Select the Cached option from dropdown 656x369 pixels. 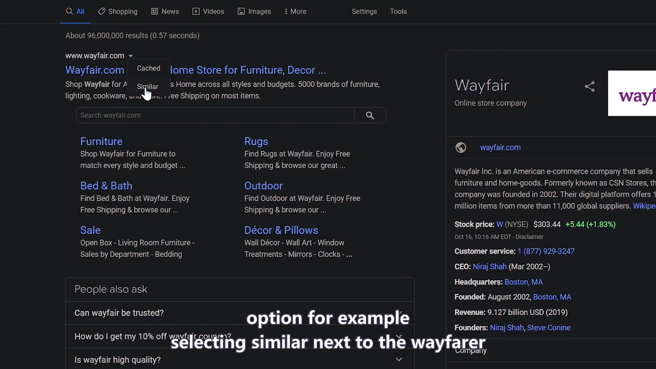click(x=148, y=68)
